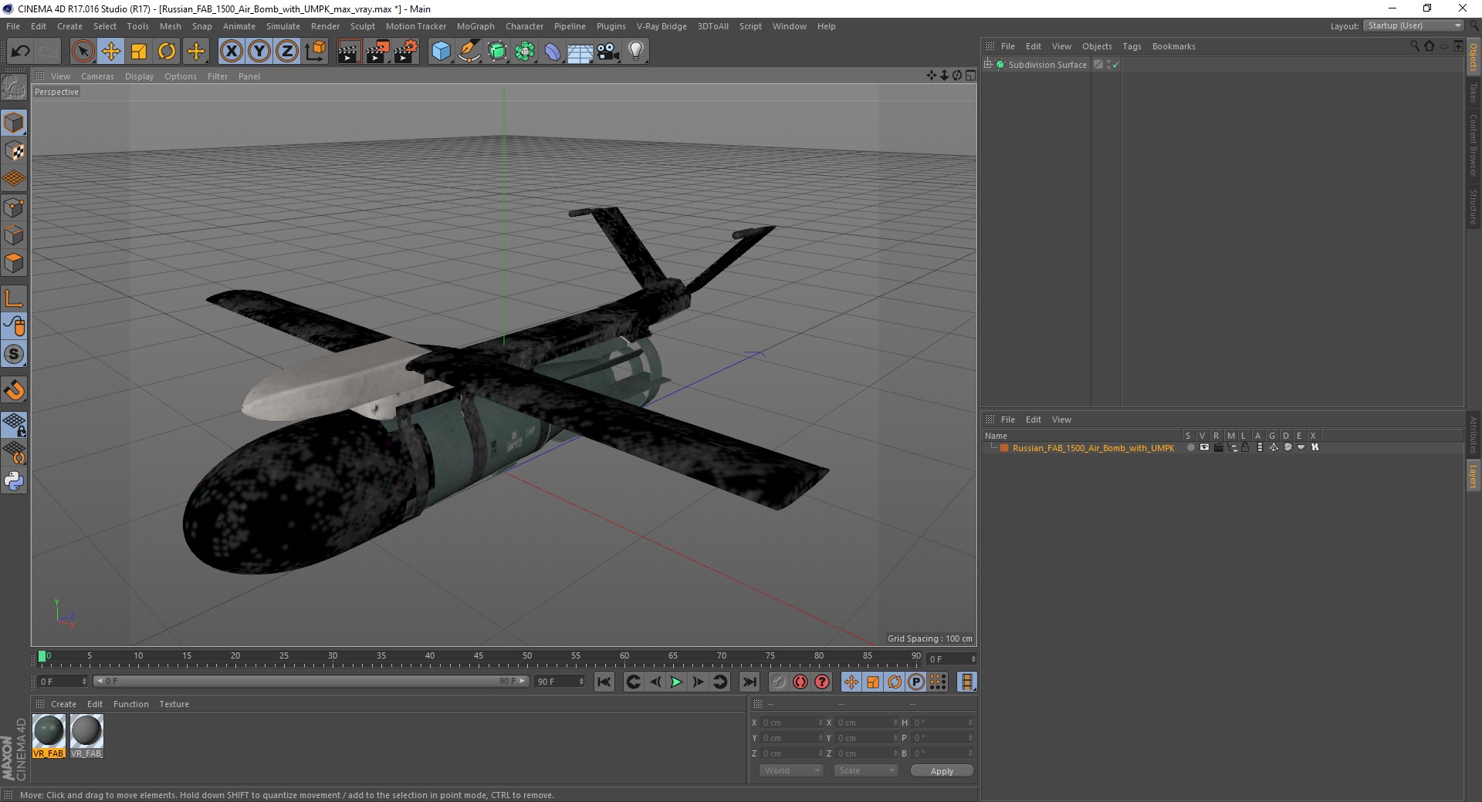Add a Camera object
Screen dimensions: 1482x802
pos(608,52)
